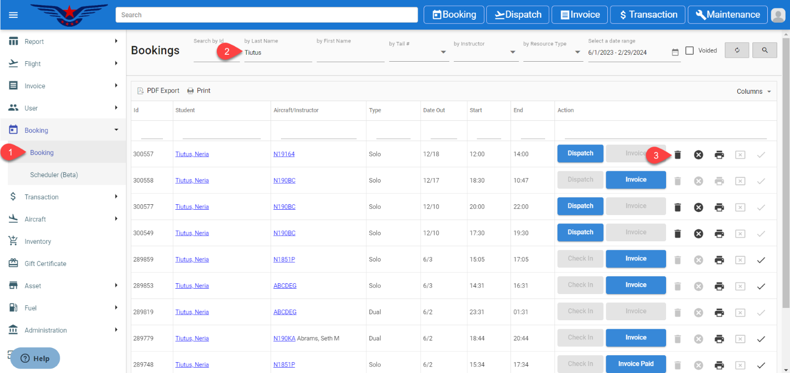Open the Columns dropdown
This screenshot has width=790, height=373.
tap(753, 91)
